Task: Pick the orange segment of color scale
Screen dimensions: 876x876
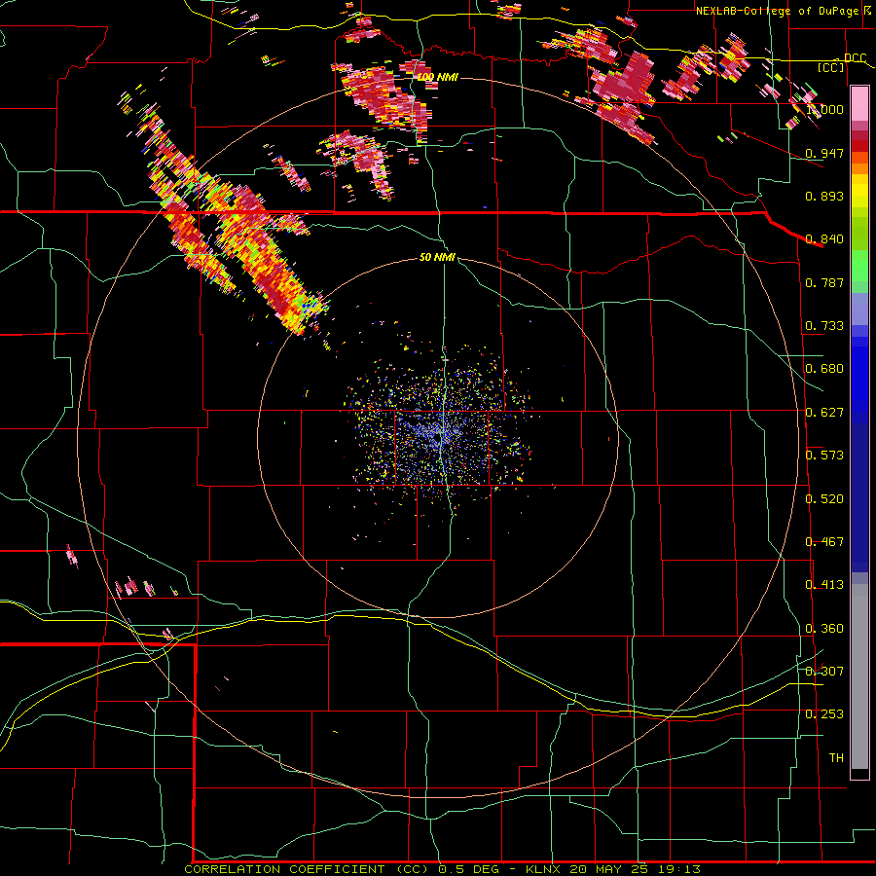Action: (x=859, y=168)
